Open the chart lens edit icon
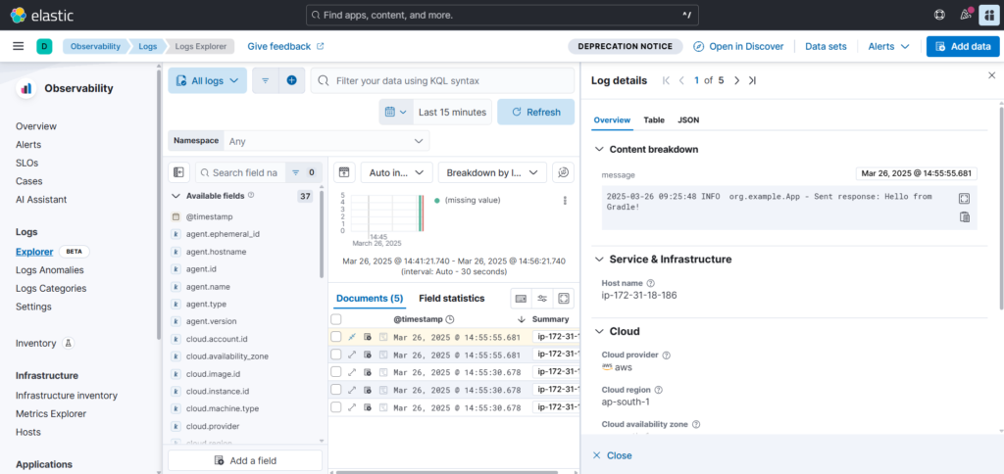 (x=563, y=172)
